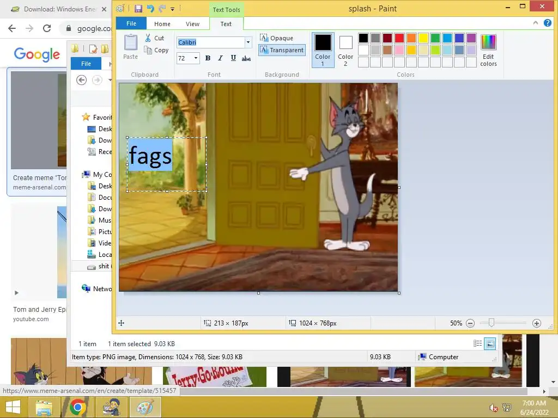Set text background to Transparent
Image resolution: width=558 pixels, height=418 pixels.
[x=282, y=50]
